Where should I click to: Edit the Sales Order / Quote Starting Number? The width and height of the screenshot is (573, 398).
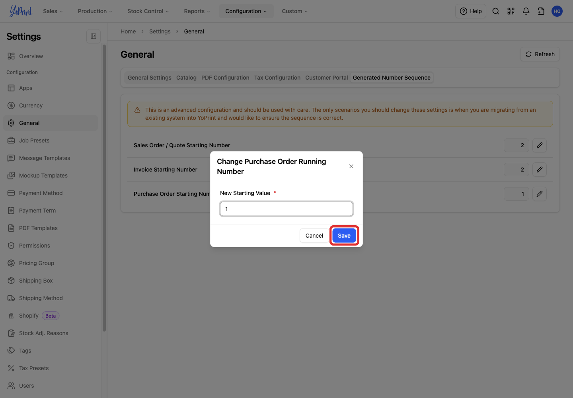(x=540, y=145)
